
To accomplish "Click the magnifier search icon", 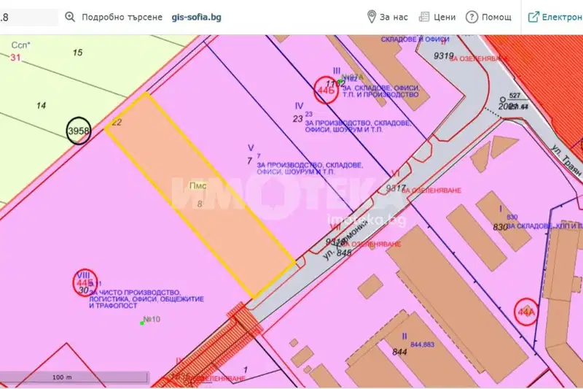I will (70, 17).
